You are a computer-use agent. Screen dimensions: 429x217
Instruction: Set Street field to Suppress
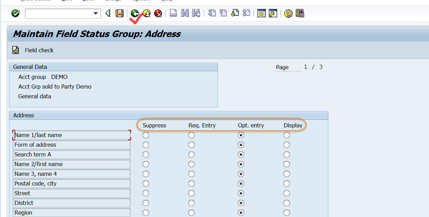pos(146,193)
